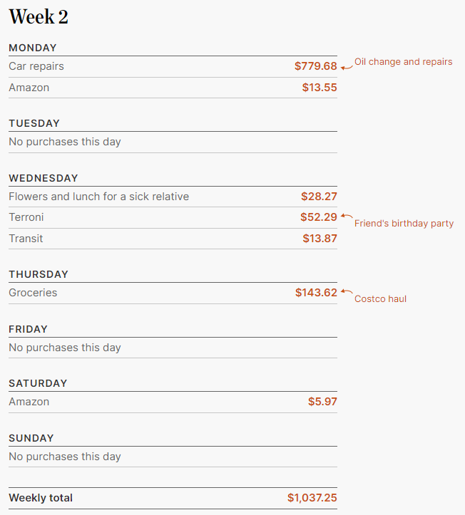This screenshot has width=465, height=515.
Task: Click the $52.29 Terroni amount
Action: click(x=318, y=217)
